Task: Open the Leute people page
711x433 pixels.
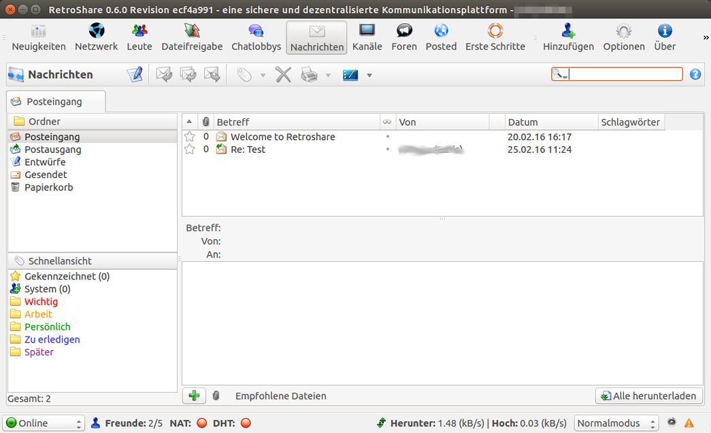Action: 139,37
